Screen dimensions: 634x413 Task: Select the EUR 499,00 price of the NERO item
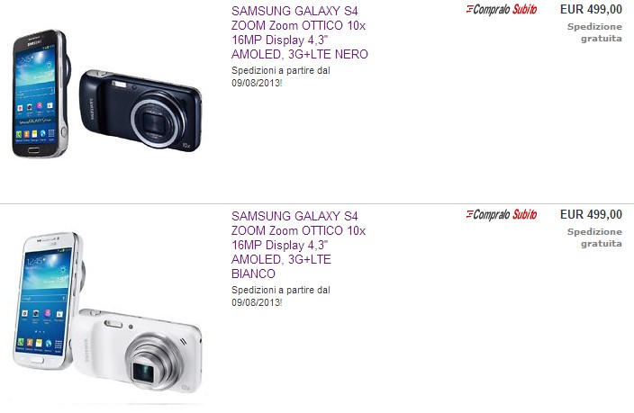(591, 9)
